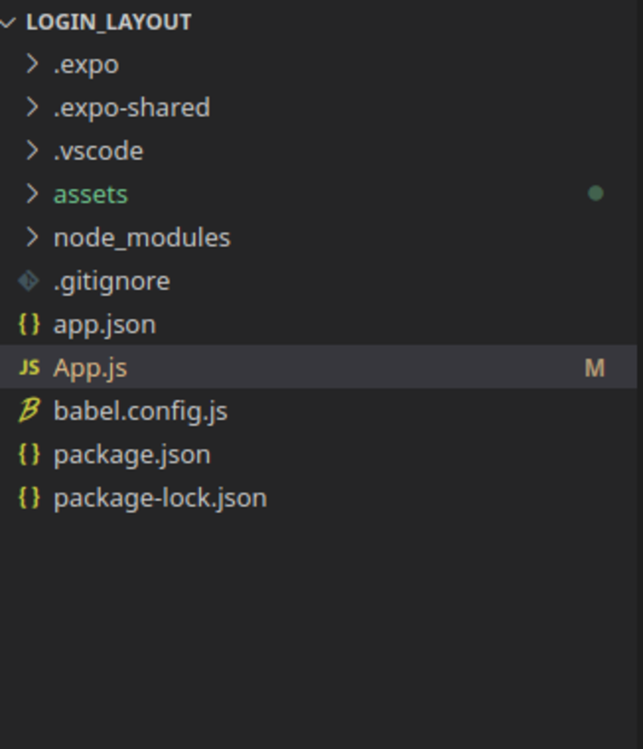643x749 pixels.
Task: Click the braces icon beside package.json
Action: coord(29,455)
